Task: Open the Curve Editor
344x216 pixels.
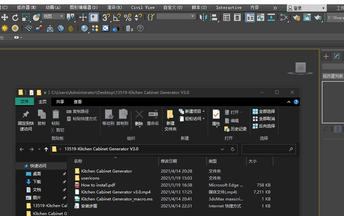Action: 261,17
